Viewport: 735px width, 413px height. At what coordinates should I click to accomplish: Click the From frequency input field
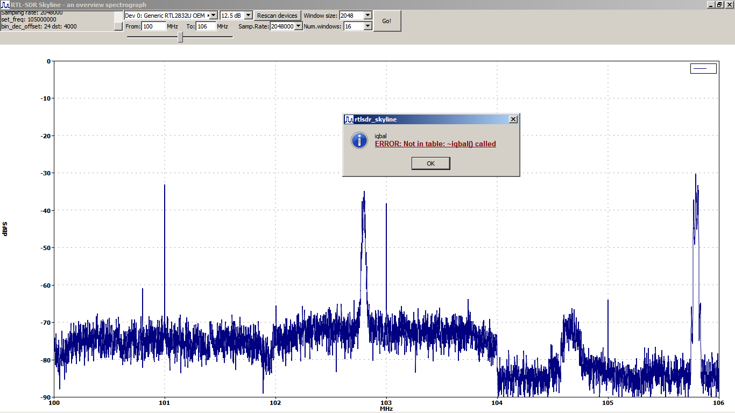tap(153, 26)
